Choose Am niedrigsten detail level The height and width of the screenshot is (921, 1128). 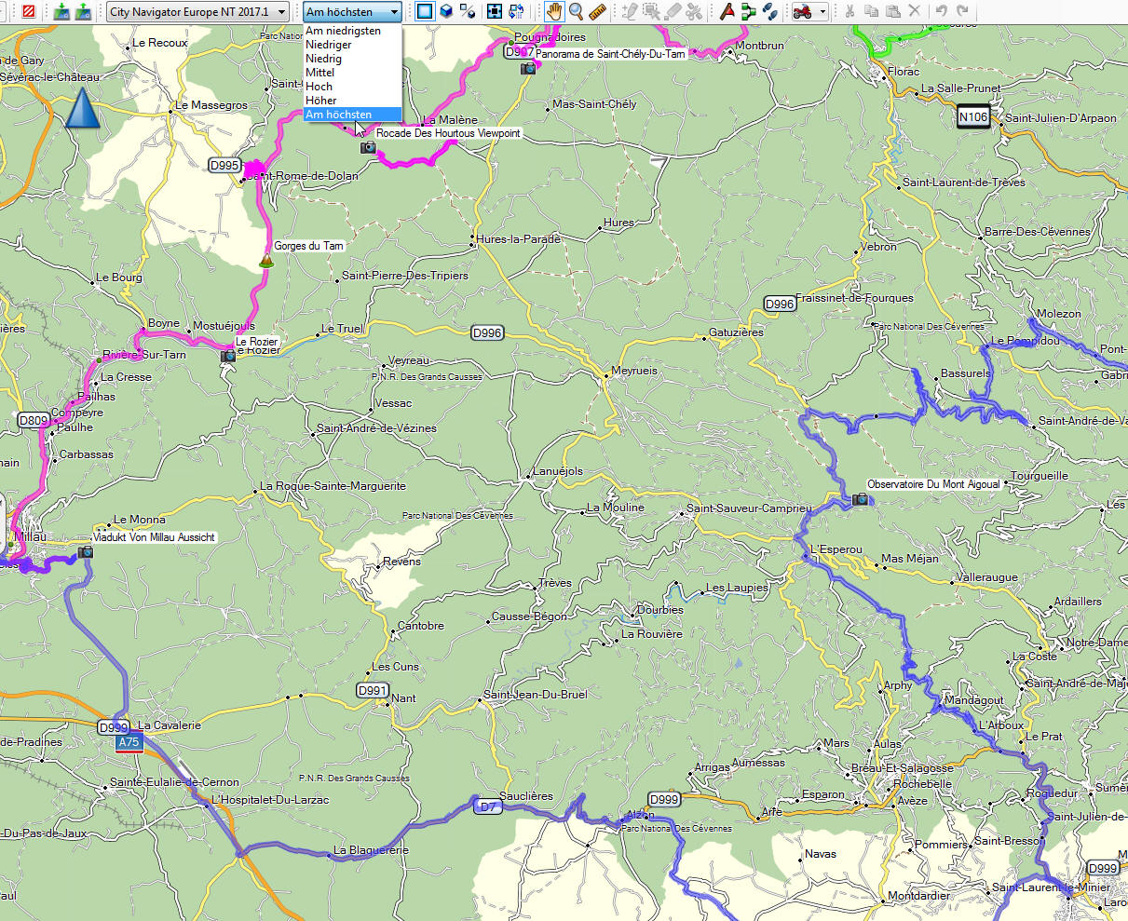tap(343, 31)
